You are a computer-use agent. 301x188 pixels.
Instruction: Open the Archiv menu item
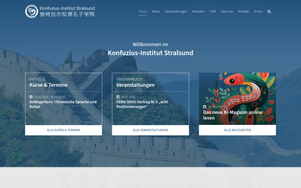click(258, 12)
